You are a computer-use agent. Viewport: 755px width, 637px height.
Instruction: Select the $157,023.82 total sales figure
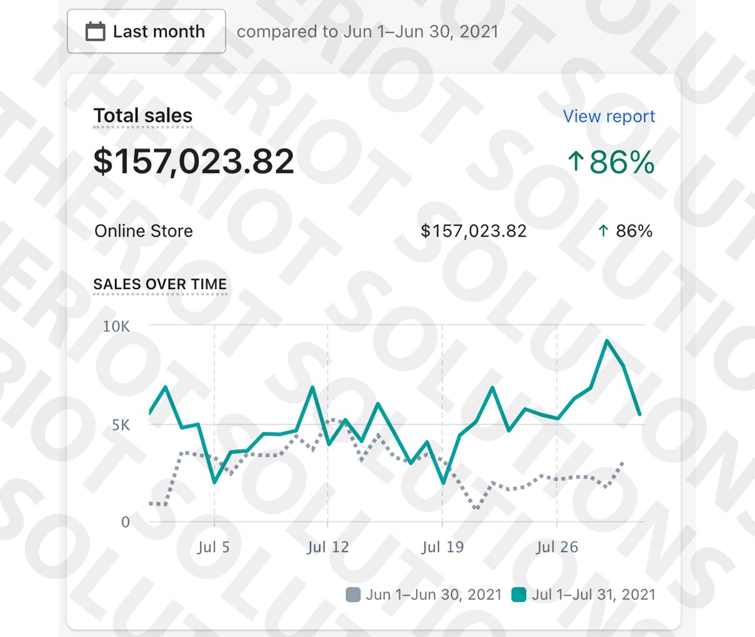point(194,161)
